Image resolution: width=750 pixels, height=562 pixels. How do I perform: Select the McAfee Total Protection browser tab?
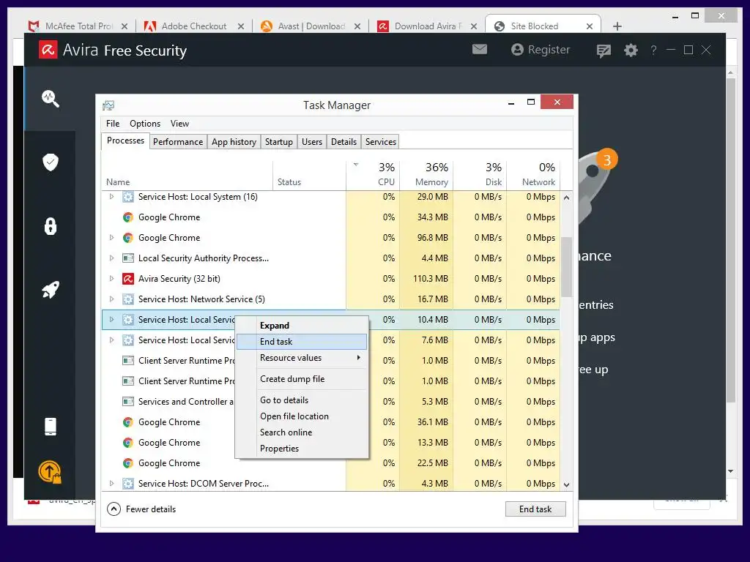[76, 26]
